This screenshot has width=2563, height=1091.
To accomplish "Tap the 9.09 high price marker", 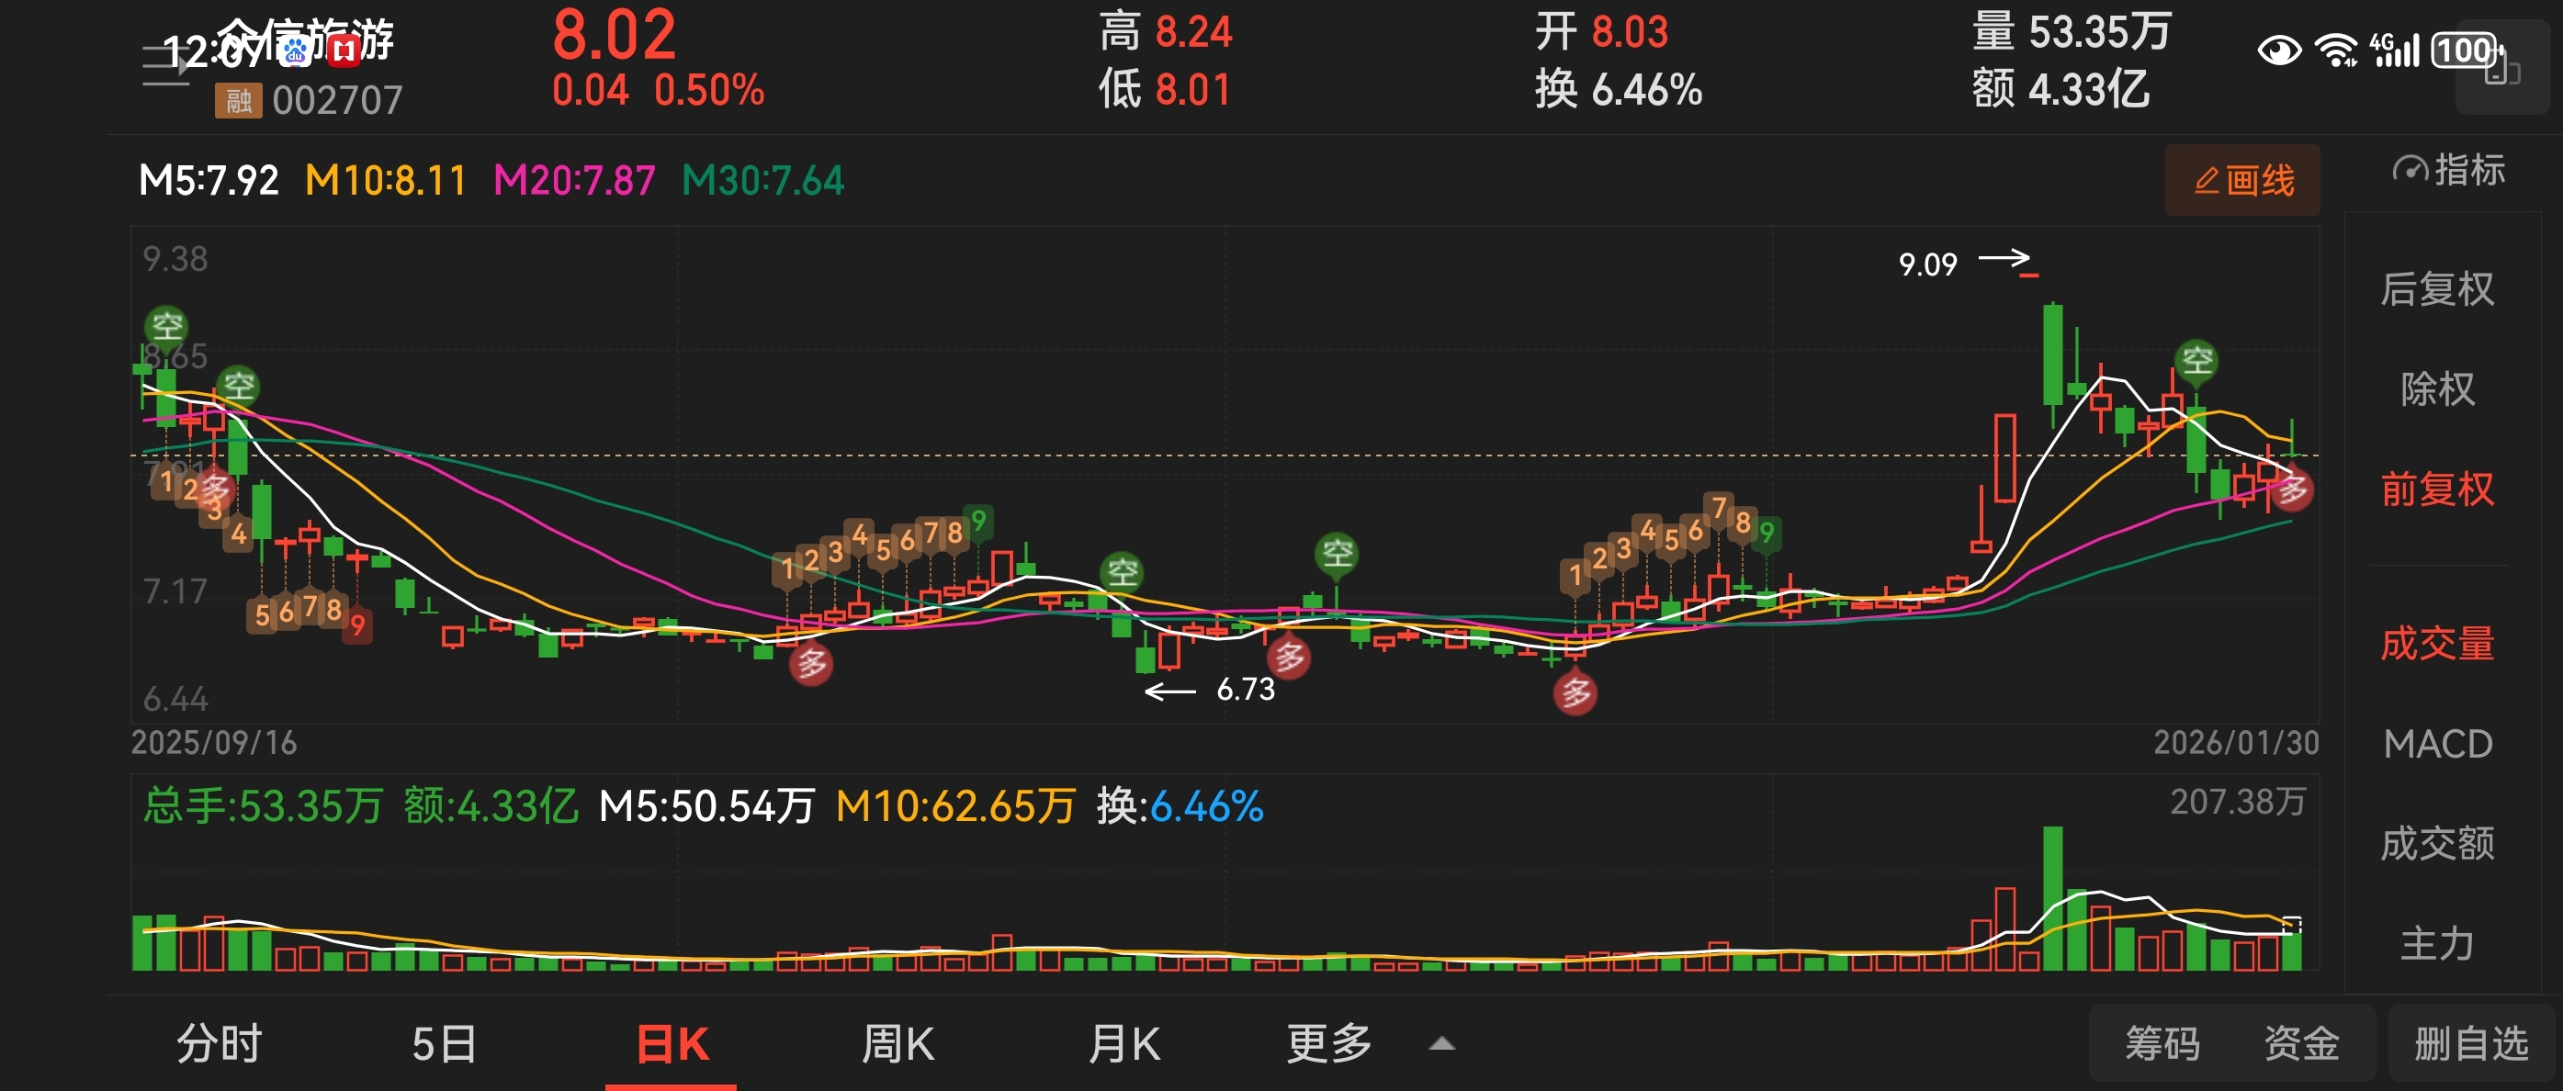I will tap(1927, 264).
